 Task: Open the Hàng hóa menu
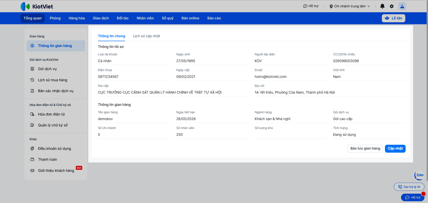click(77, 18)
